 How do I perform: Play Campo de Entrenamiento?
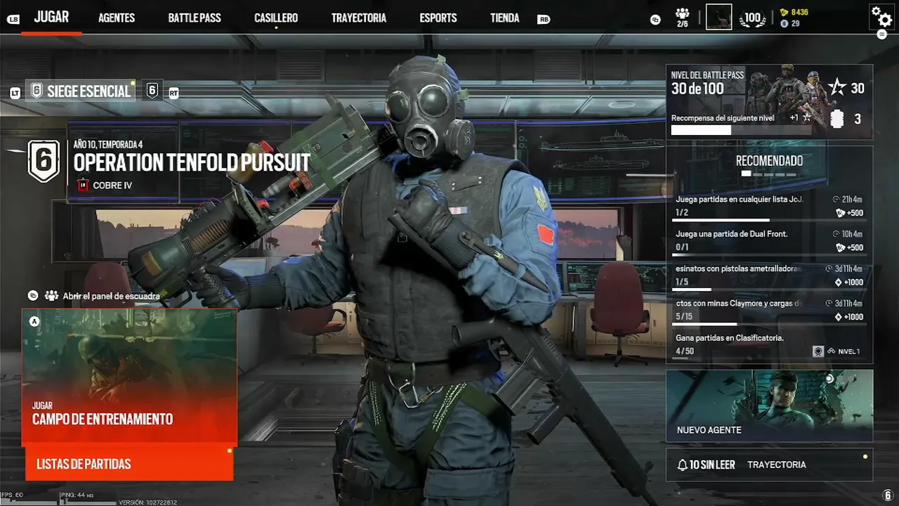tap(129, 377)
